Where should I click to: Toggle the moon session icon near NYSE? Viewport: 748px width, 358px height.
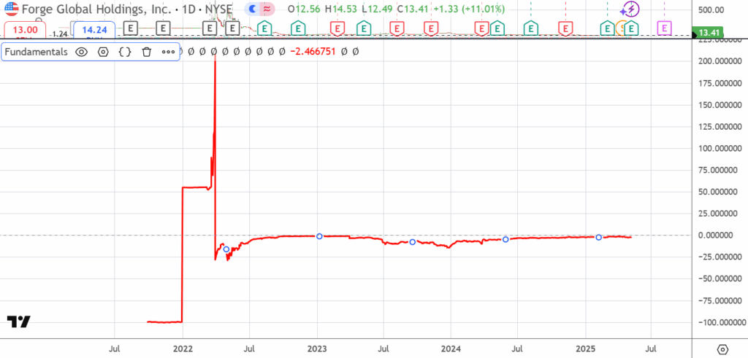tap(252, 9)
